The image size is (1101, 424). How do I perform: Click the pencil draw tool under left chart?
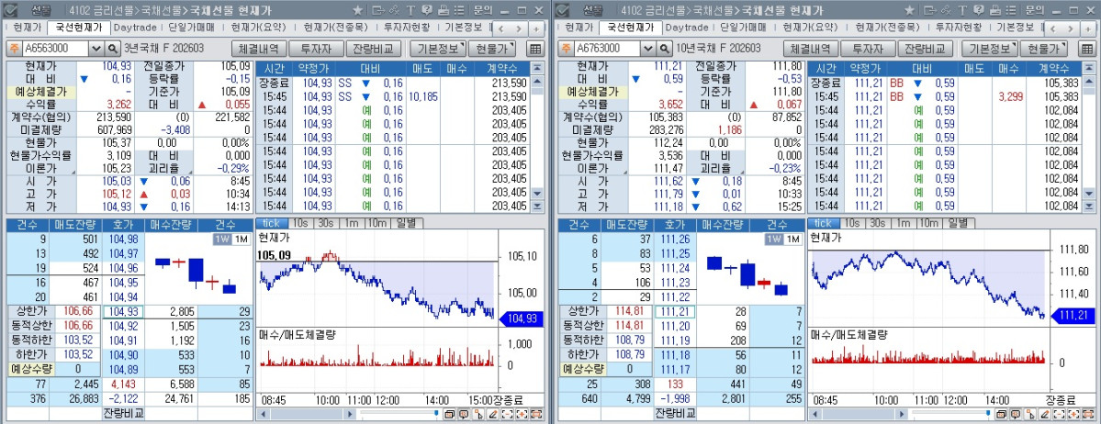click(x=493, y=414)
